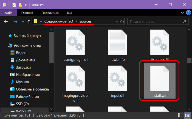Click Содержимое ISO in the breadcrumb
This screenshot has width=192, height=119.
coord(59,21)
